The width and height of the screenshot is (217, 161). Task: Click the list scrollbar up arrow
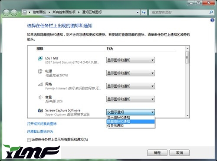point(187,48)
